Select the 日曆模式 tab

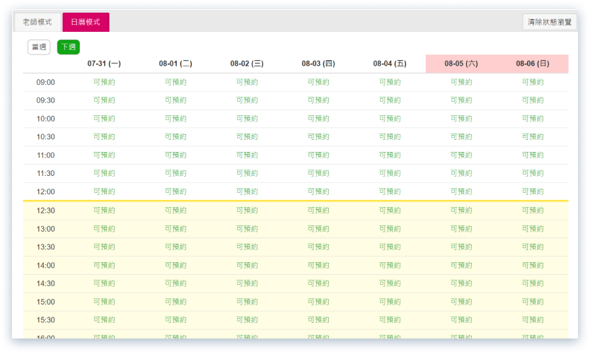coord(86,23)
